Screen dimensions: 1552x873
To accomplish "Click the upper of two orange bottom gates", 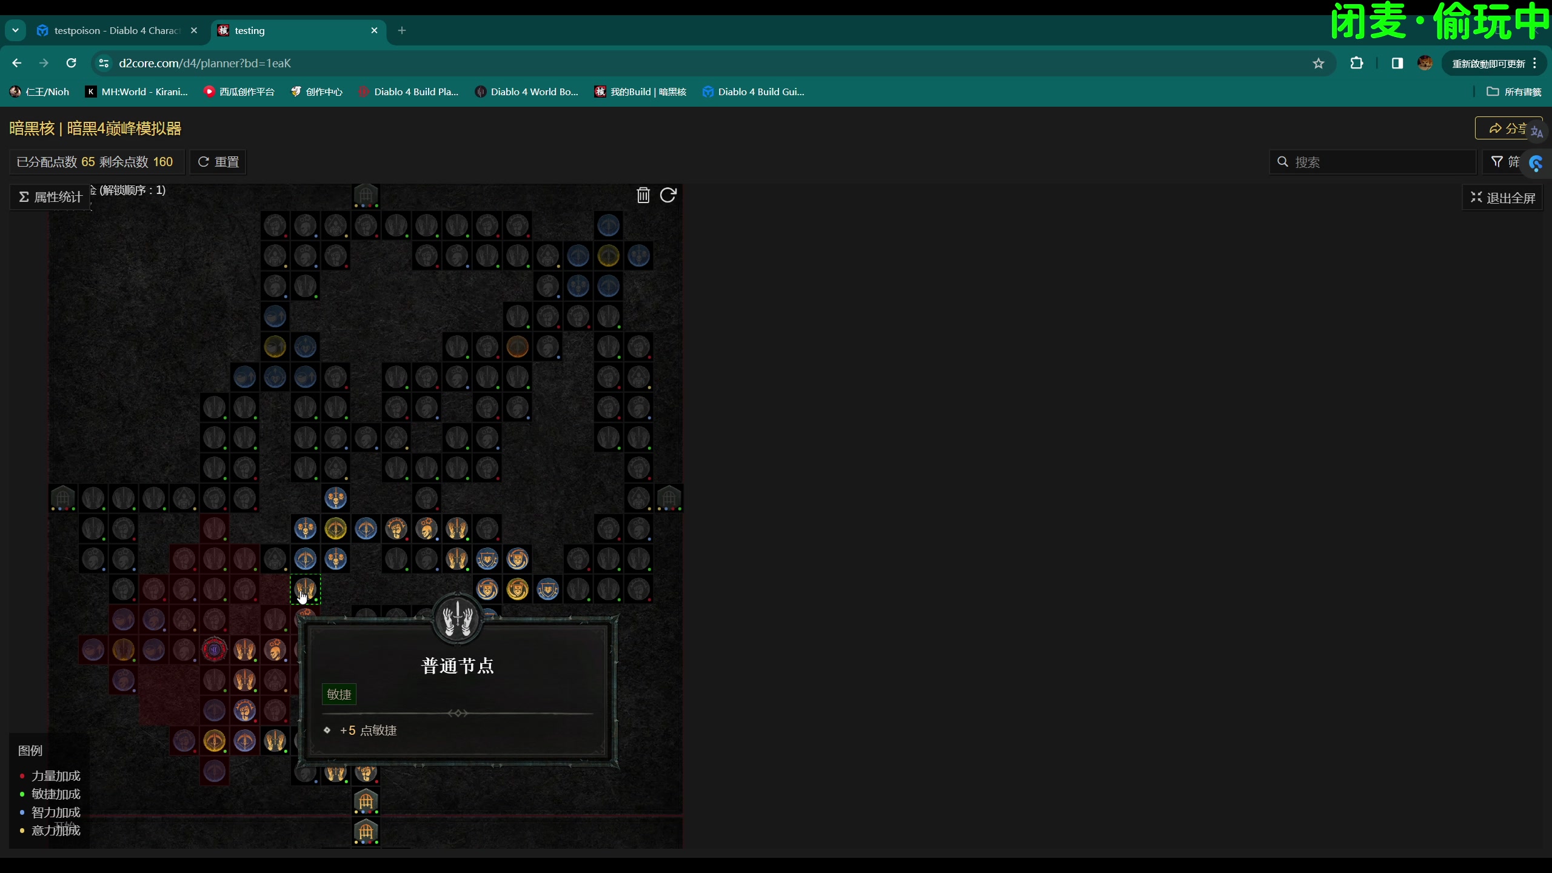I will pos(366,801).
